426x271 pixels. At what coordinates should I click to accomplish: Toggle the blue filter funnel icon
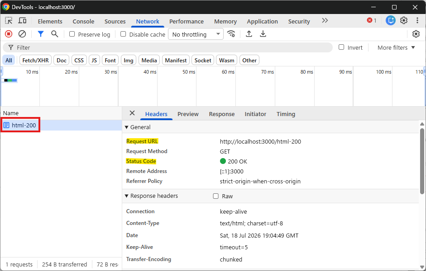point(40,34)
